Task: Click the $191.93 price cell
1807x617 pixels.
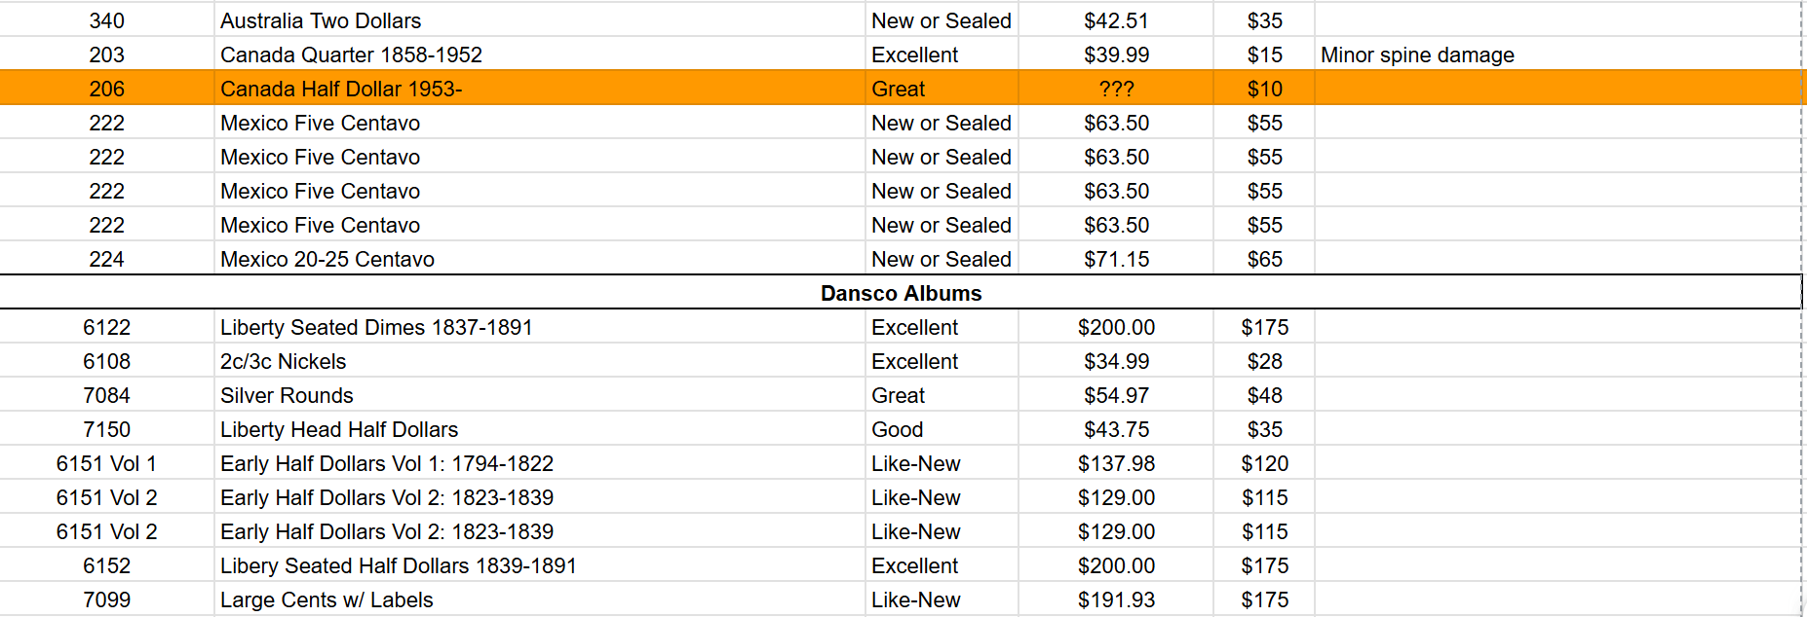Action: point(1116,599)
